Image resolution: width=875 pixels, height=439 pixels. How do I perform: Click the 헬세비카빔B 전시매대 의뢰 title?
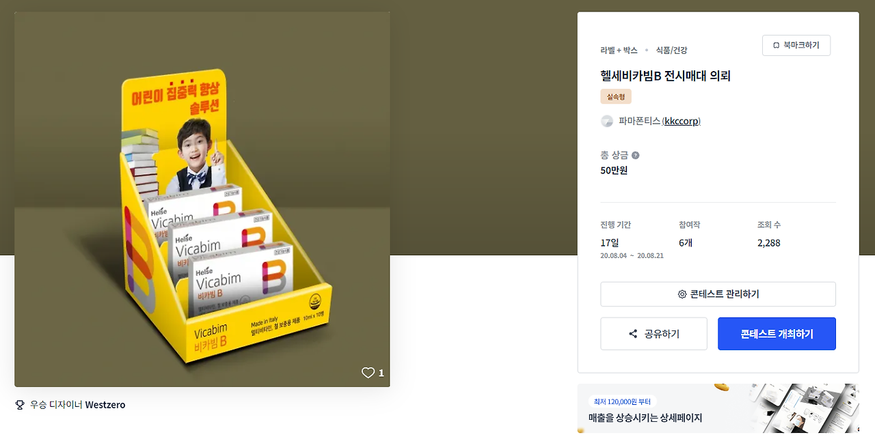click(x=666, y=76)
